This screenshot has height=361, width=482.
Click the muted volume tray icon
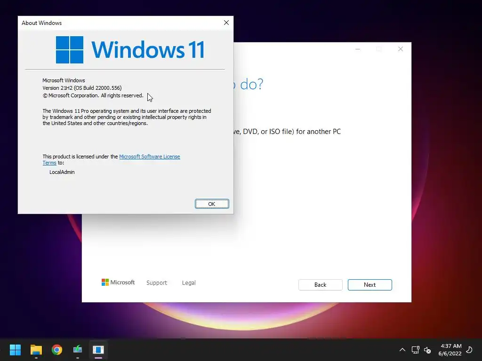pyautogui.click(x=427, y=350)
